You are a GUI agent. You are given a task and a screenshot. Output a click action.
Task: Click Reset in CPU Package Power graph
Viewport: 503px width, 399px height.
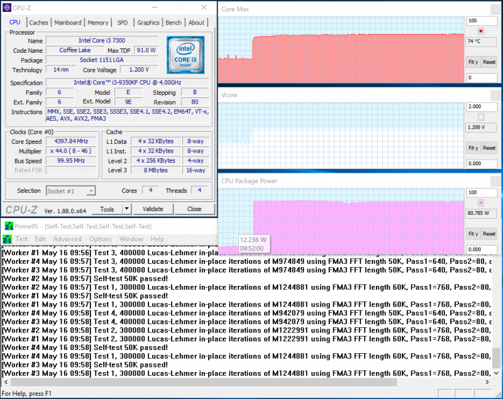click(489, 234)
